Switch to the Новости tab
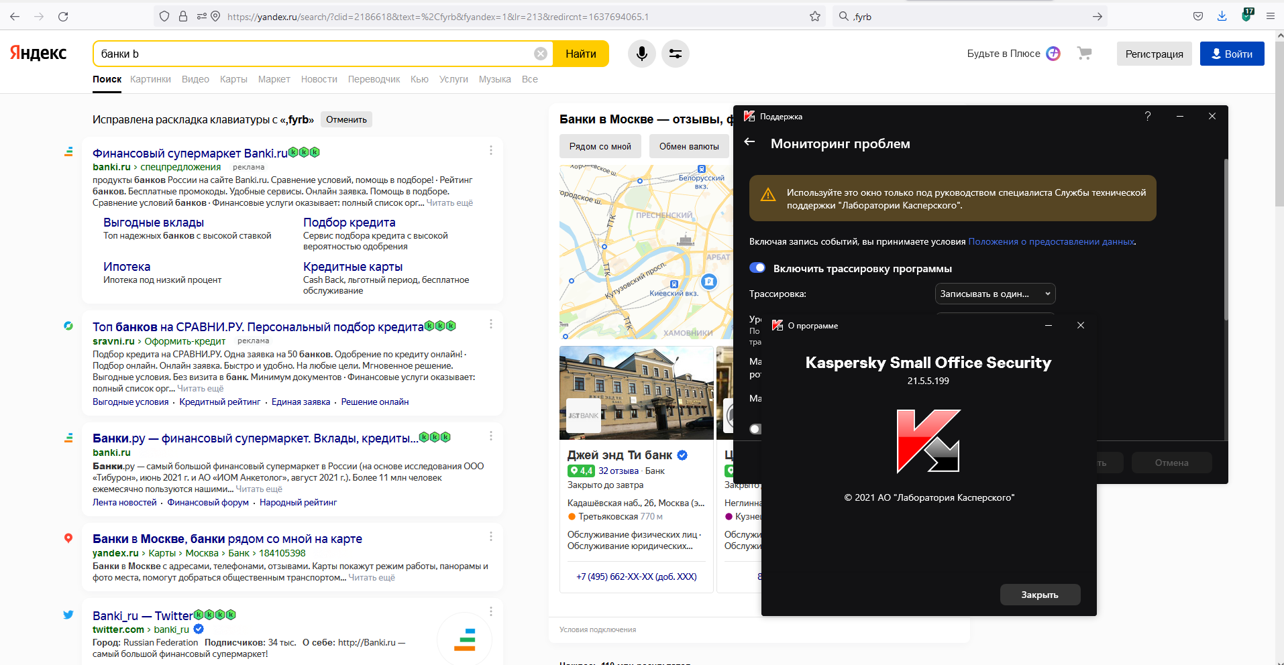Viewport: 1284px width, 665px height. [x=319, y=79]
